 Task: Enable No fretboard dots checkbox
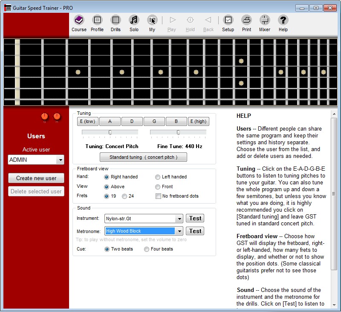tap(158, 196)
